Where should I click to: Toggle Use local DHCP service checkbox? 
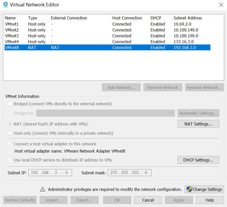tap(10, 160)
